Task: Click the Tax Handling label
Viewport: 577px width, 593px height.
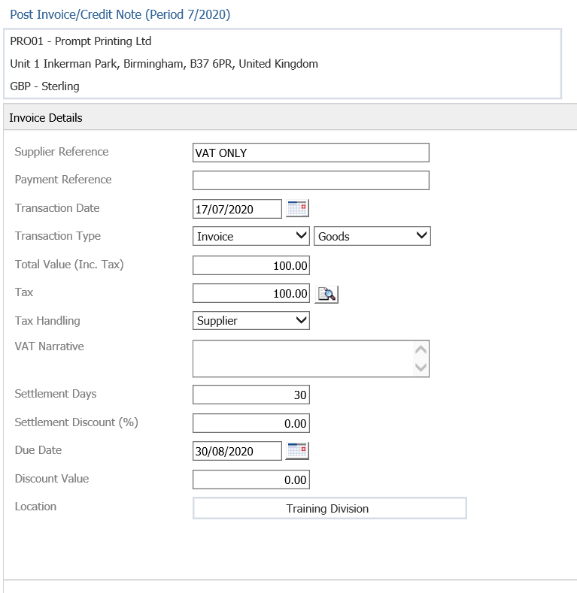Action: [x=47, y=321]
